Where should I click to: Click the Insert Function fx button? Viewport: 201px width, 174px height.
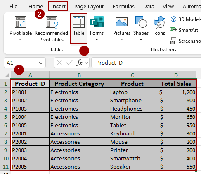[79, 63]
